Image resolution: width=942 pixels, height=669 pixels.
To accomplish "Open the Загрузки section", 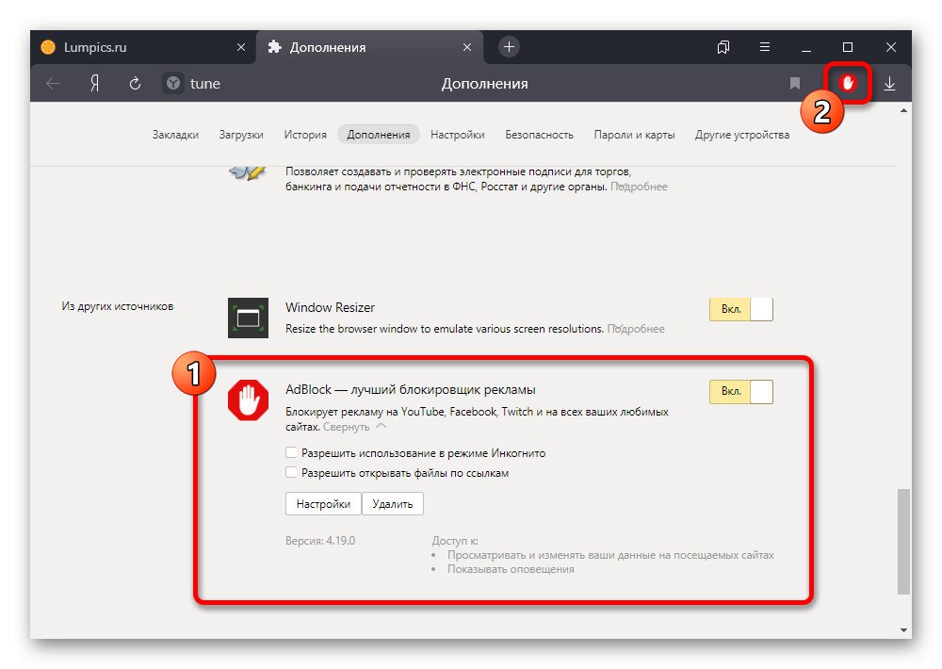I will click(241, 135).
